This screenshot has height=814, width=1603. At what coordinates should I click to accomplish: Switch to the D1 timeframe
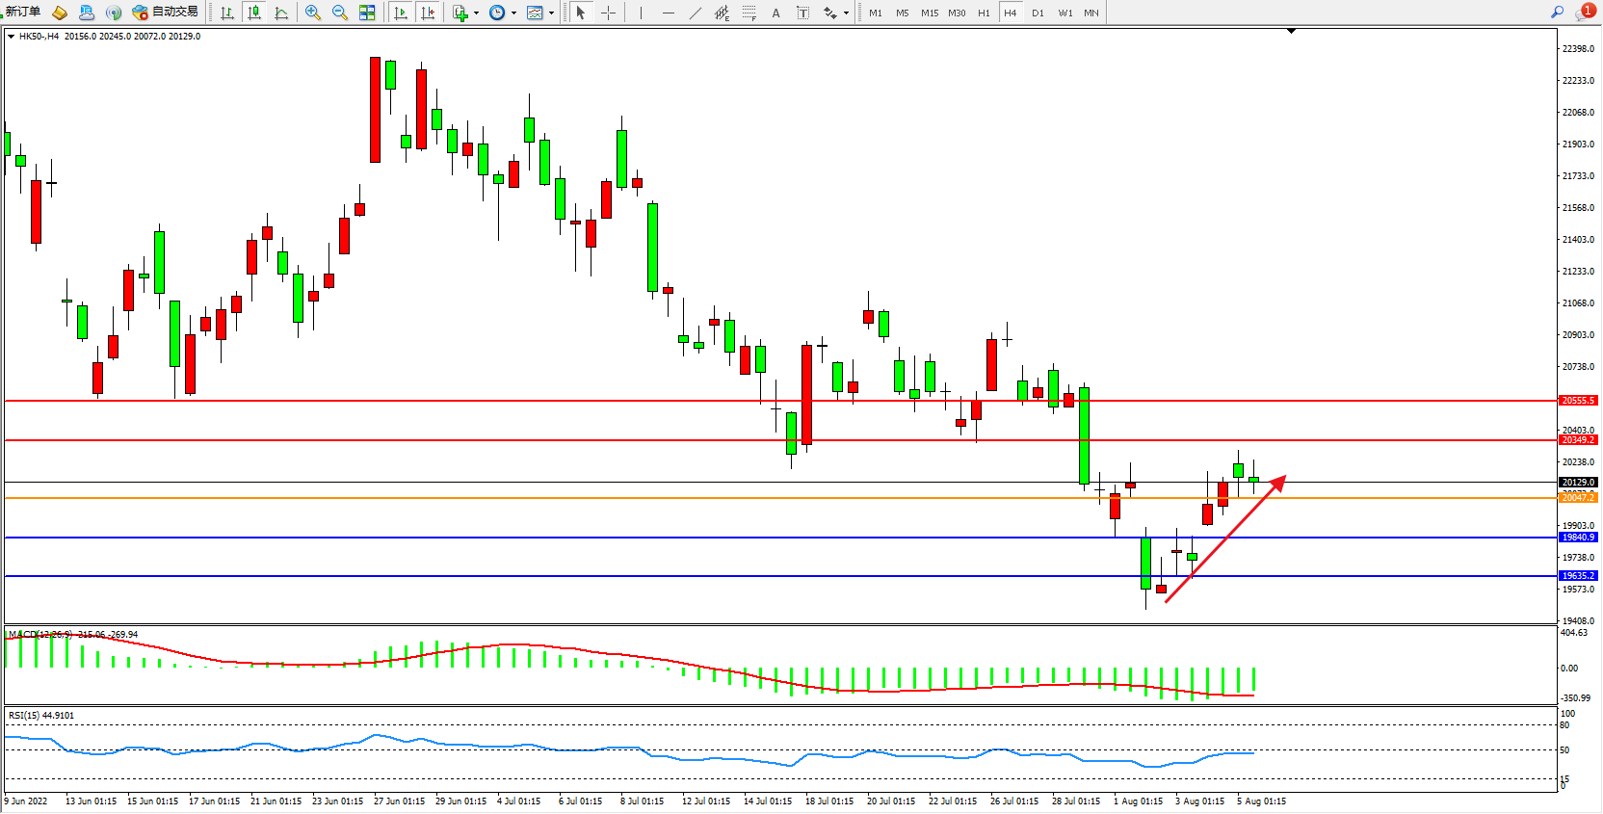pyautogui.click(x=1038, y=13)
